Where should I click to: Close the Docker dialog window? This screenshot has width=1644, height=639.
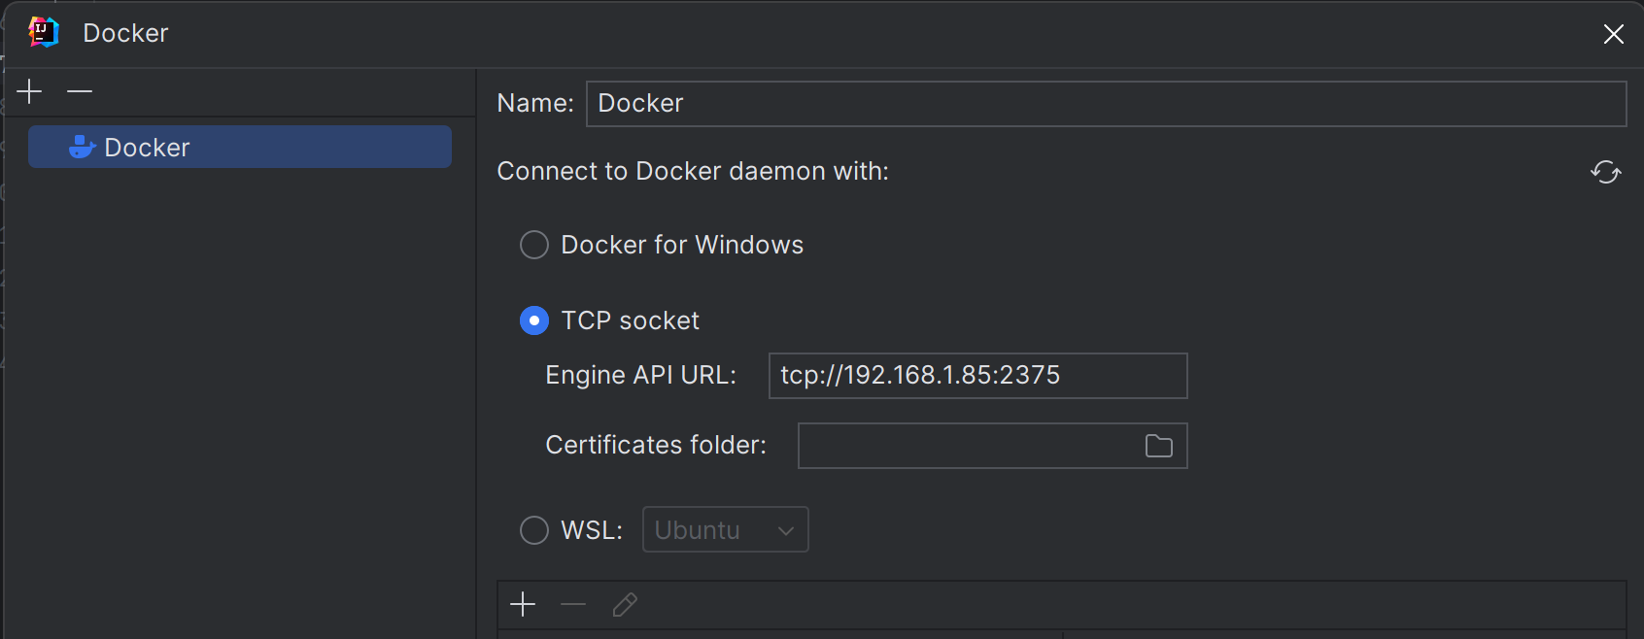(x=1614, y=34)
